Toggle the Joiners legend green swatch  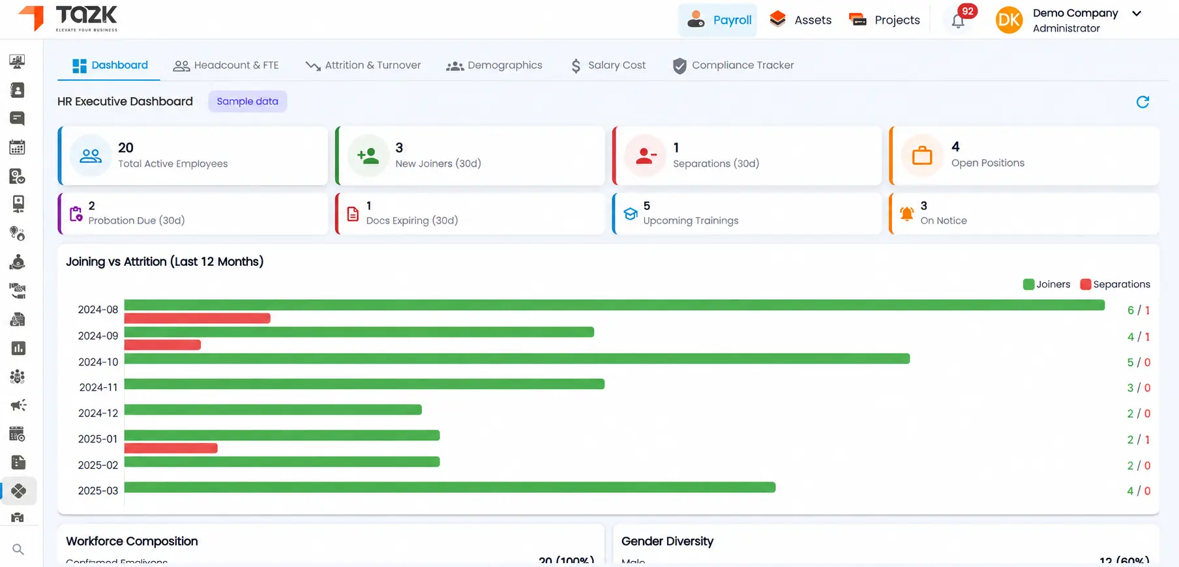tap(1029, 284)
